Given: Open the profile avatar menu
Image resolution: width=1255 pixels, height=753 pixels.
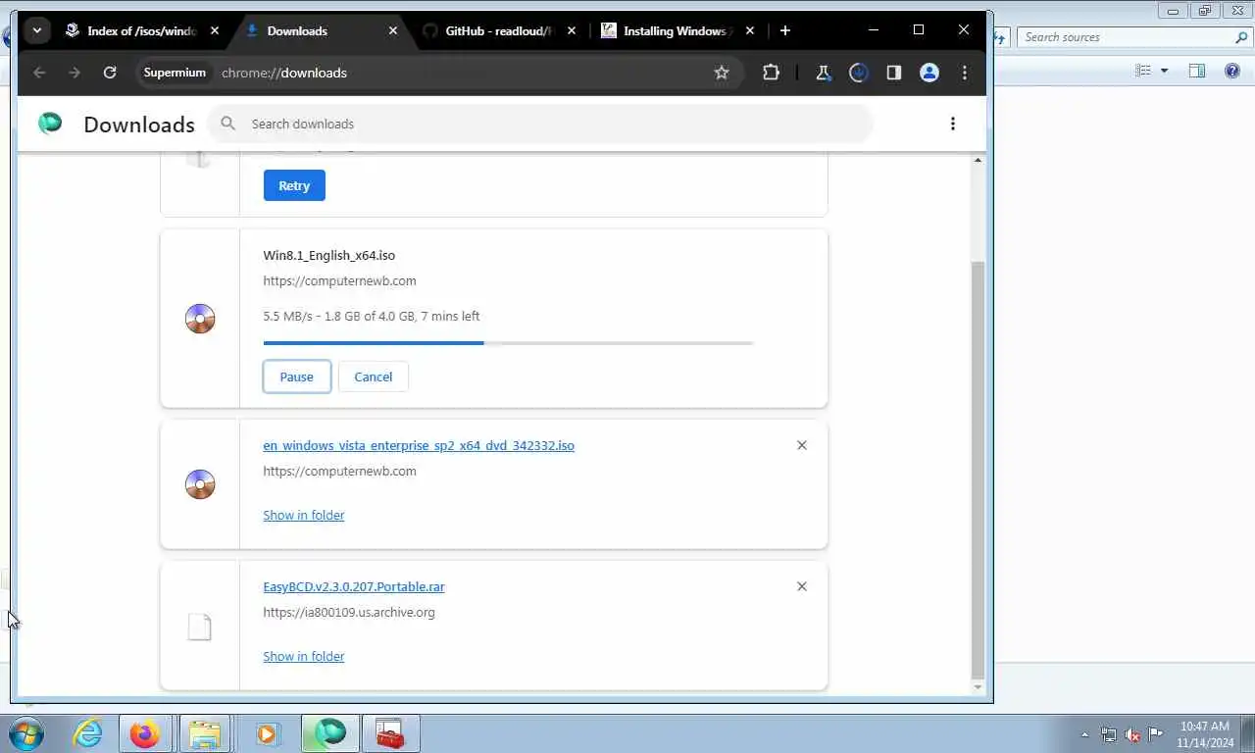Looking at the screenshot, I should click(929, 73).
